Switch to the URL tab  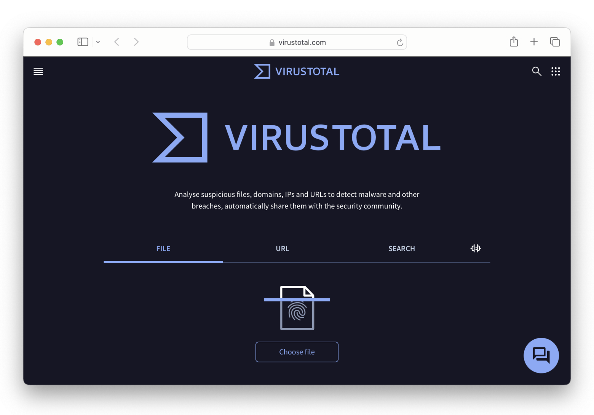(283, 249)
